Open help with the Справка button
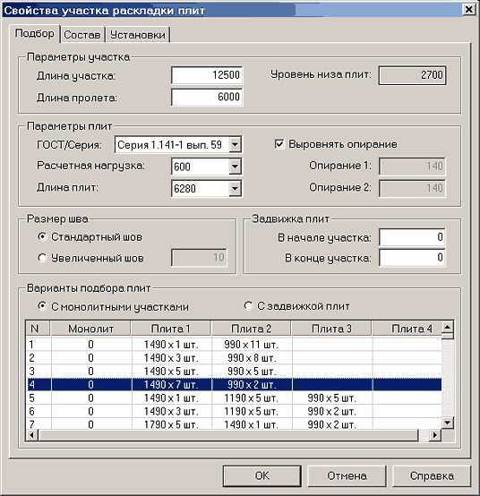 [432, 475]
